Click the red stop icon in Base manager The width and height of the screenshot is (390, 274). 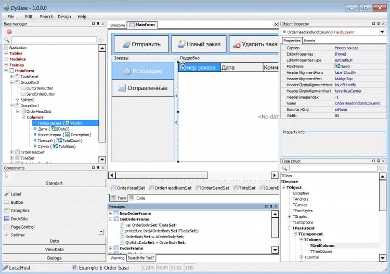click(9, 32)
